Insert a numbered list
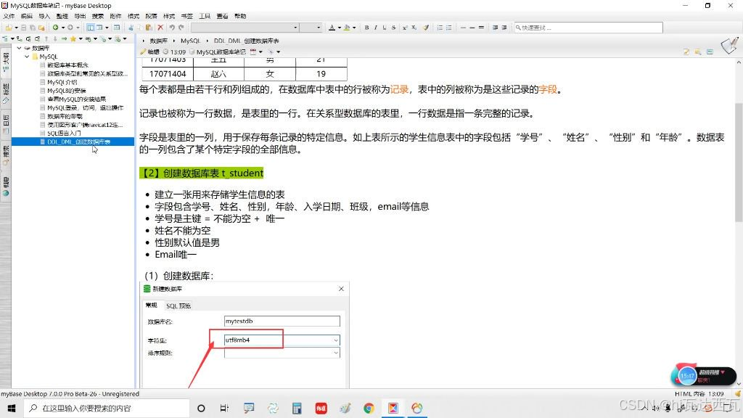This screenshot has height=418, width=743. [x=440, y=28]
